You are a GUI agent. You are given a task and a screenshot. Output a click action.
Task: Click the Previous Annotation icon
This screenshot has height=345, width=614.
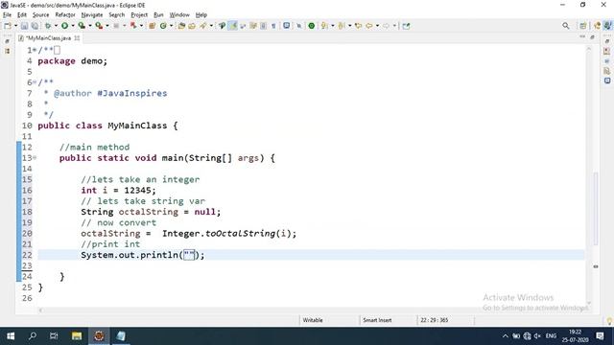pos(342,26)
